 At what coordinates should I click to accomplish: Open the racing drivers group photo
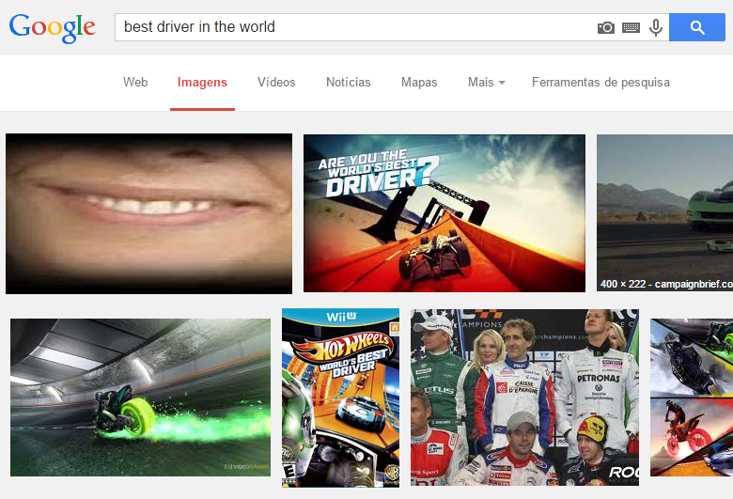524,398
